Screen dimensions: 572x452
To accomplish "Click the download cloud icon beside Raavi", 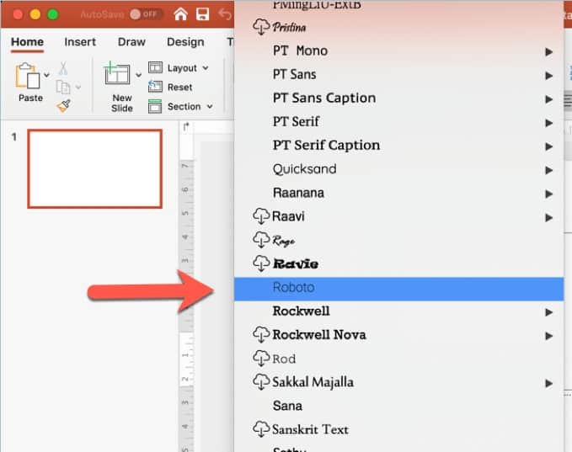I will click(261, 216).
